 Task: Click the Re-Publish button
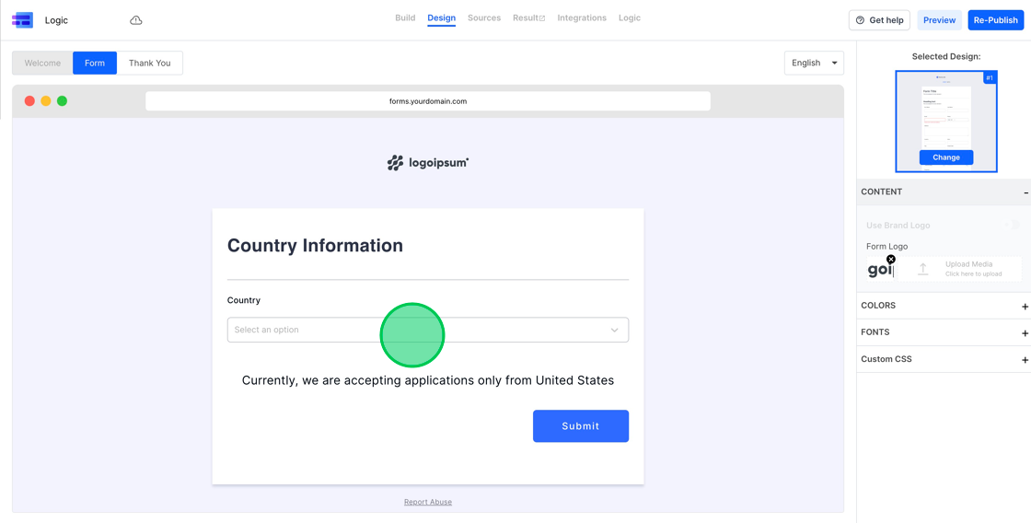[x=995, y=20]
